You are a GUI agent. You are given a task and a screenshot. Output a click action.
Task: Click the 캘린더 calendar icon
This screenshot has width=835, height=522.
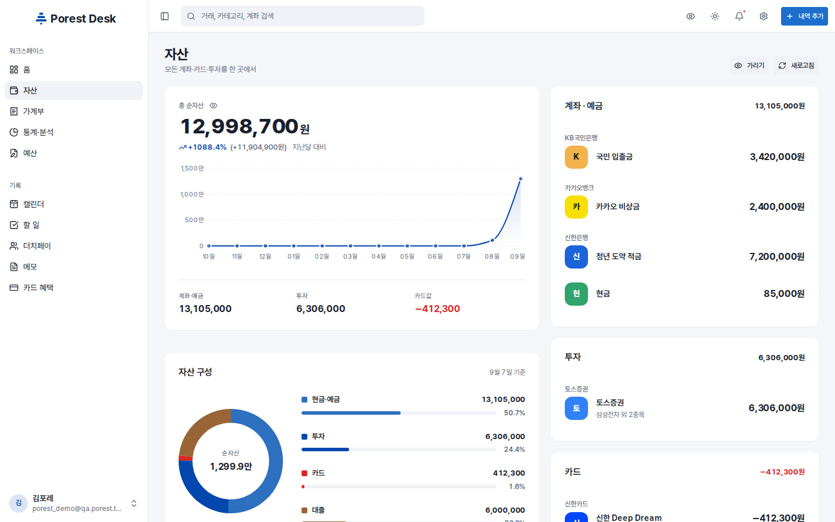tap(14, 204)
